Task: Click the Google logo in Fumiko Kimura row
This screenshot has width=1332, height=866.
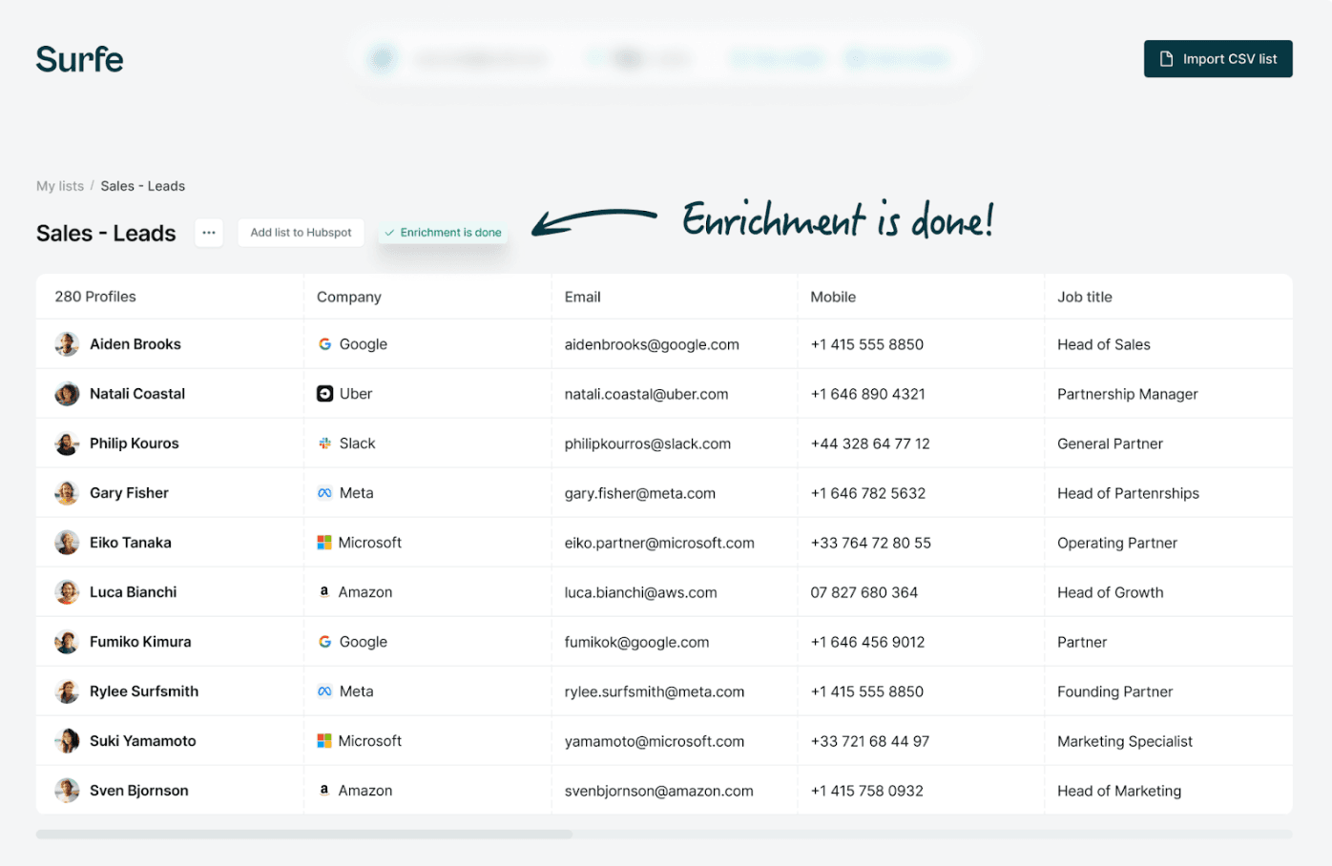Action: (324, 642)
